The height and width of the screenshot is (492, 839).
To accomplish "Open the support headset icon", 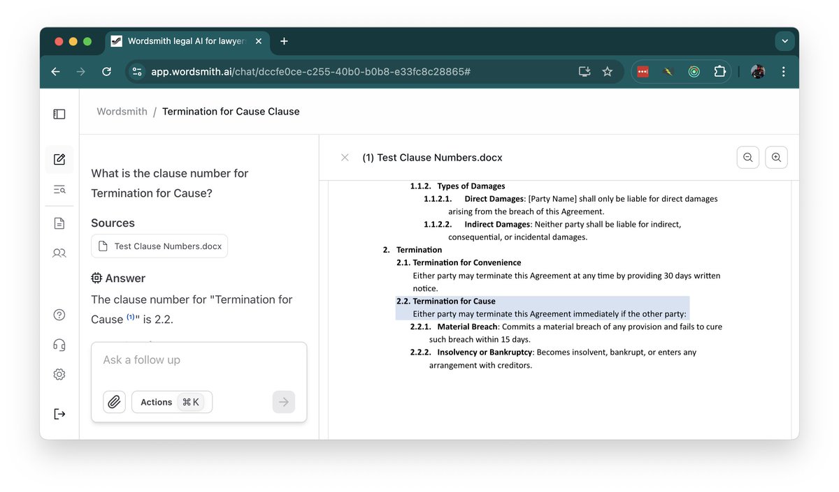I will coord(59,345).
